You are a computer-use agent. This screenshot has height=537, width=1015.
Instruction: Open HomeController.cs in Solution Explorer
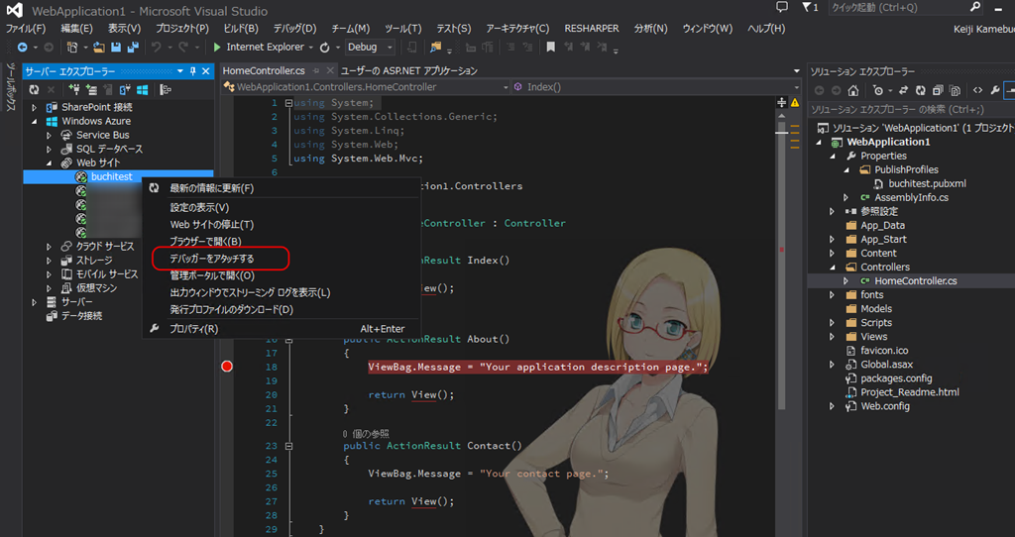pyautogui.click(x=915, y=281)
